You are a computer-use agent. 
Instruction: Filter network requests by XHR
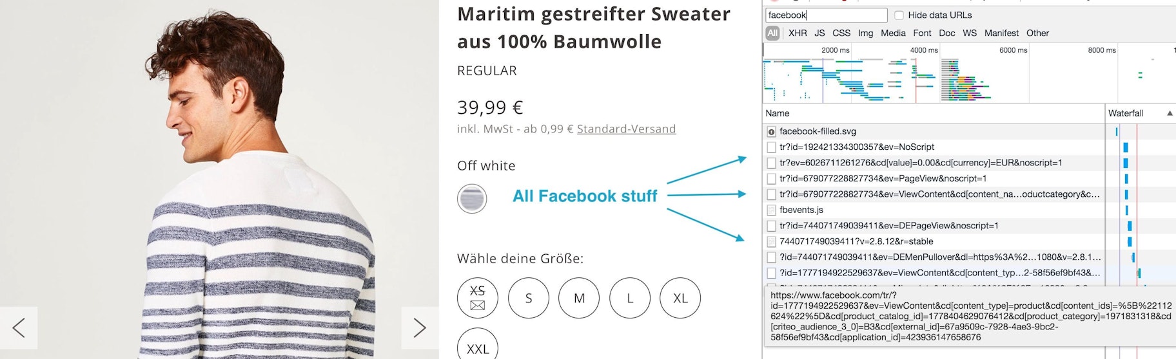click(798, 33)
